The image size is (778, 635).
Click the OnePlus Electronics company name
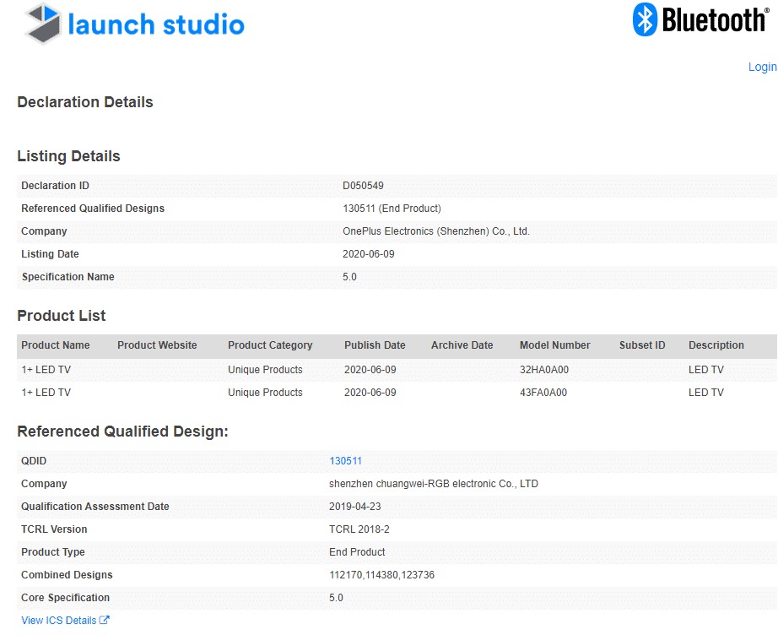pyautogui.click(x=435, y=231)
